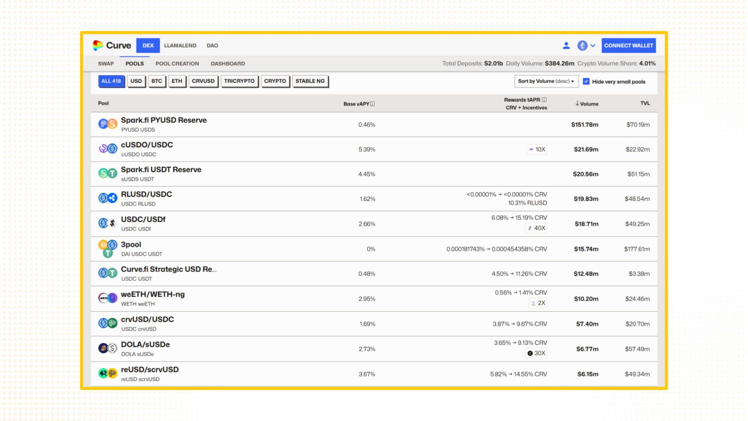748x421 pixels.
Task: Open the DASHBOARD tab
Action: [228, 64]
